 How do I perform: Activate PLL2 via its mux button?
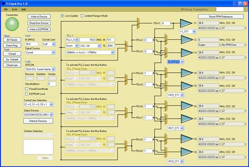(x=126, y=79)
